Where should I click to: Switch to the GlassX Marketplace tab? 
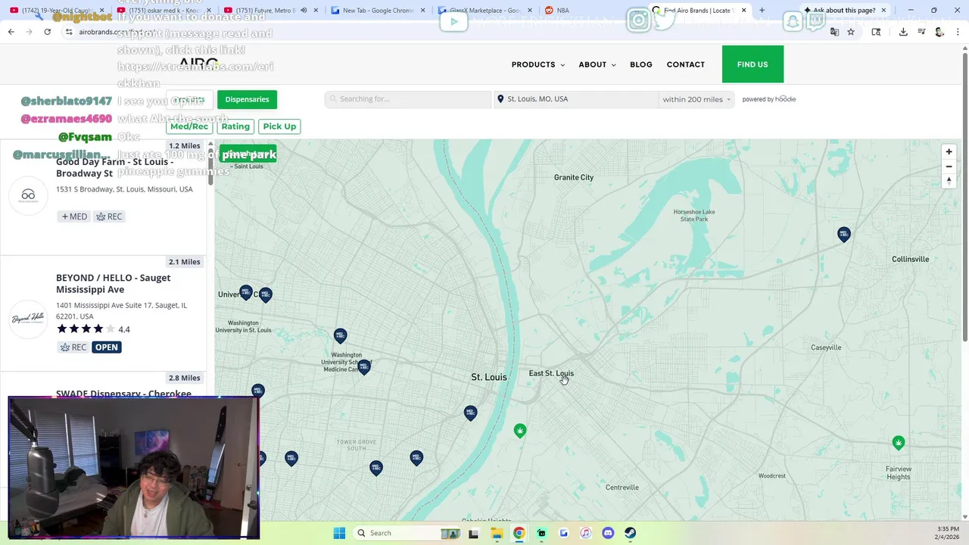pyautogui.click(x=484, y=11)
